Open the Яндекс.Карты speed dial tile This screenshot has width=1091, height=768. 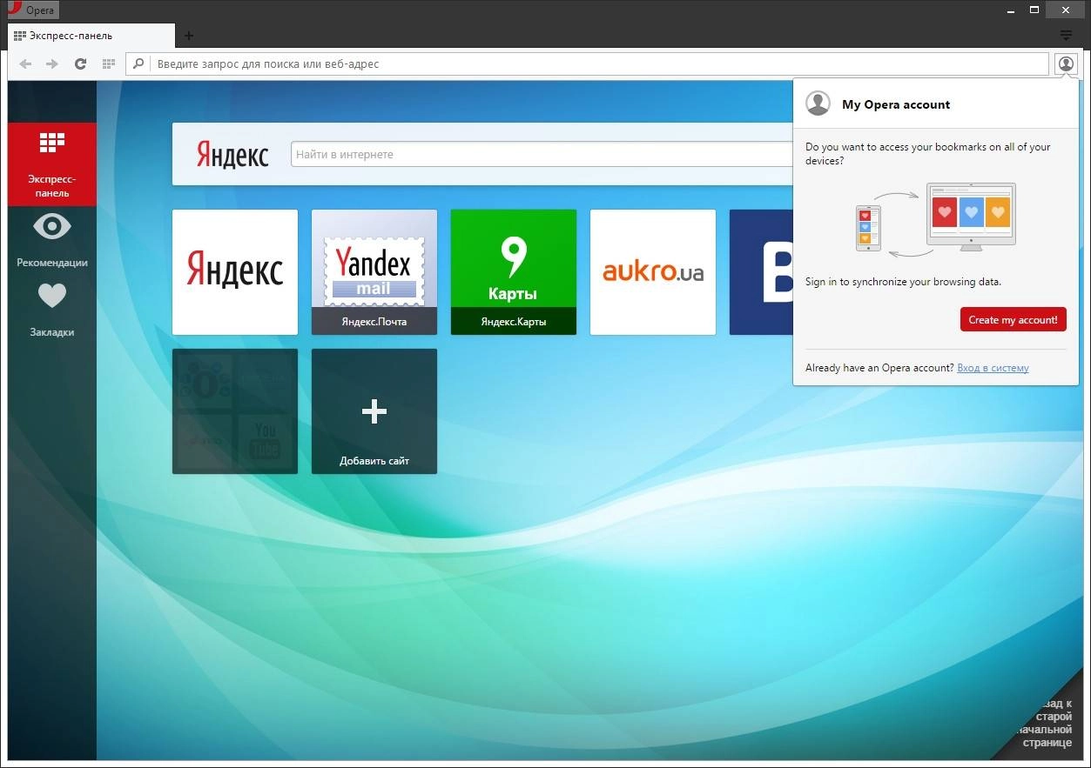514,272
